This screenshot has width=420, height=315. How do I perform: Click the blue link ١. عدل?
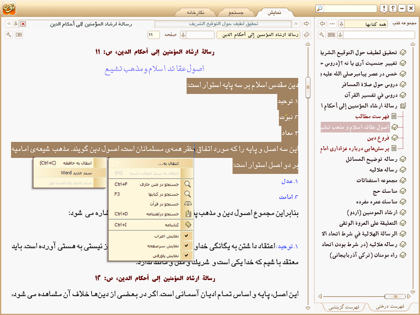point(289,181)
